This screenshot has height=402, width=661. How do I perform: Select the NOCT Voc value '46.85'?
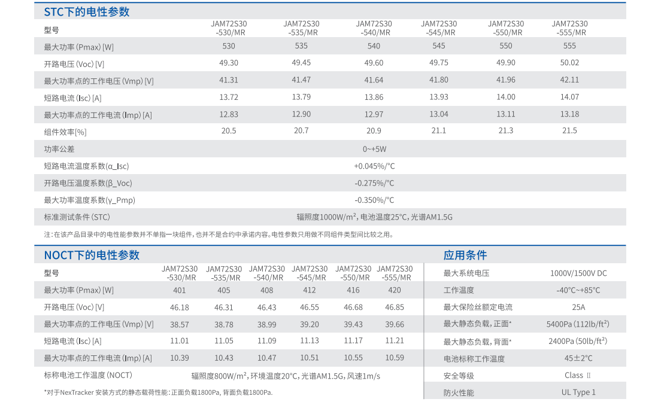[395, 307]
